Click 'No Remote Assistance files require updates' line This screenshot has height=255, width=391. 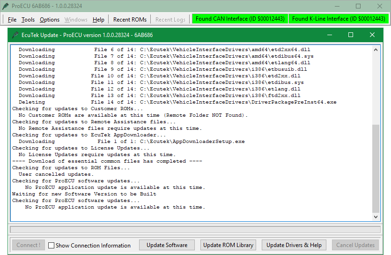[x=110, y=128]
